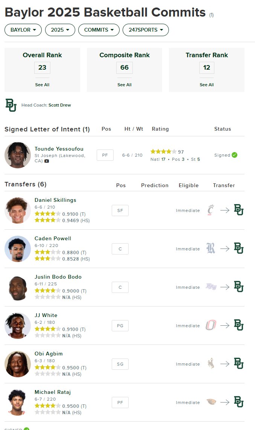
Task: Click Wyoming cowboy logo in Obi Agbim row
Action: [211, 364]
